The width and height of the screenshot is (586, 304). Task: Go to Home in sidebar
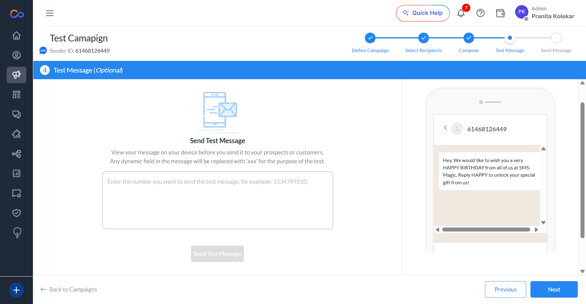(16, 36)
